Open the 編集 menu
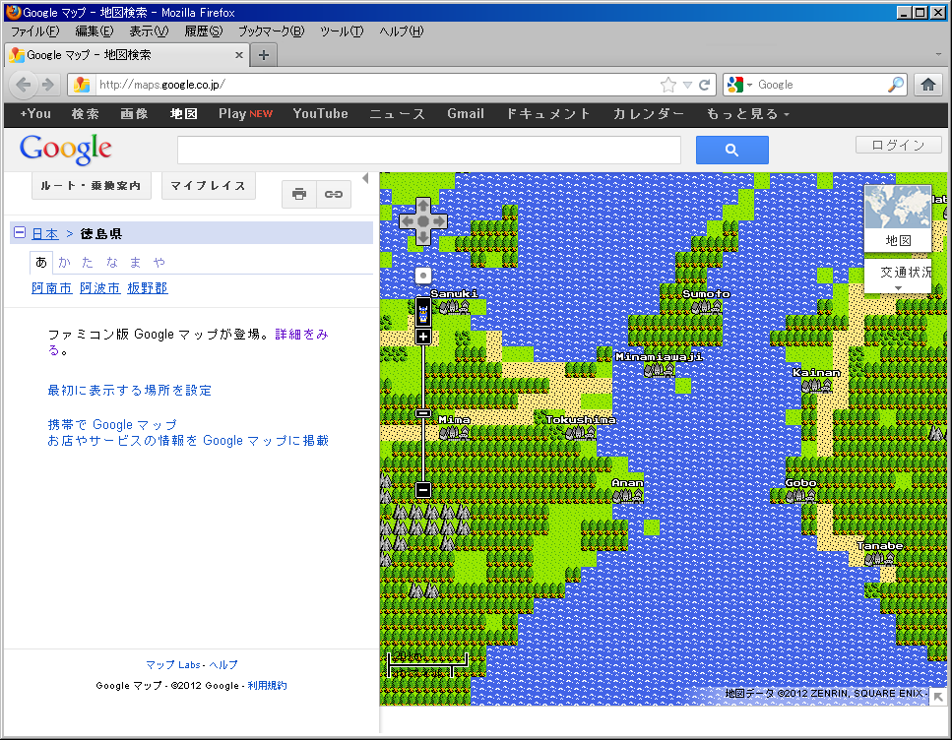The image size is (952, 740). point(95,31)
